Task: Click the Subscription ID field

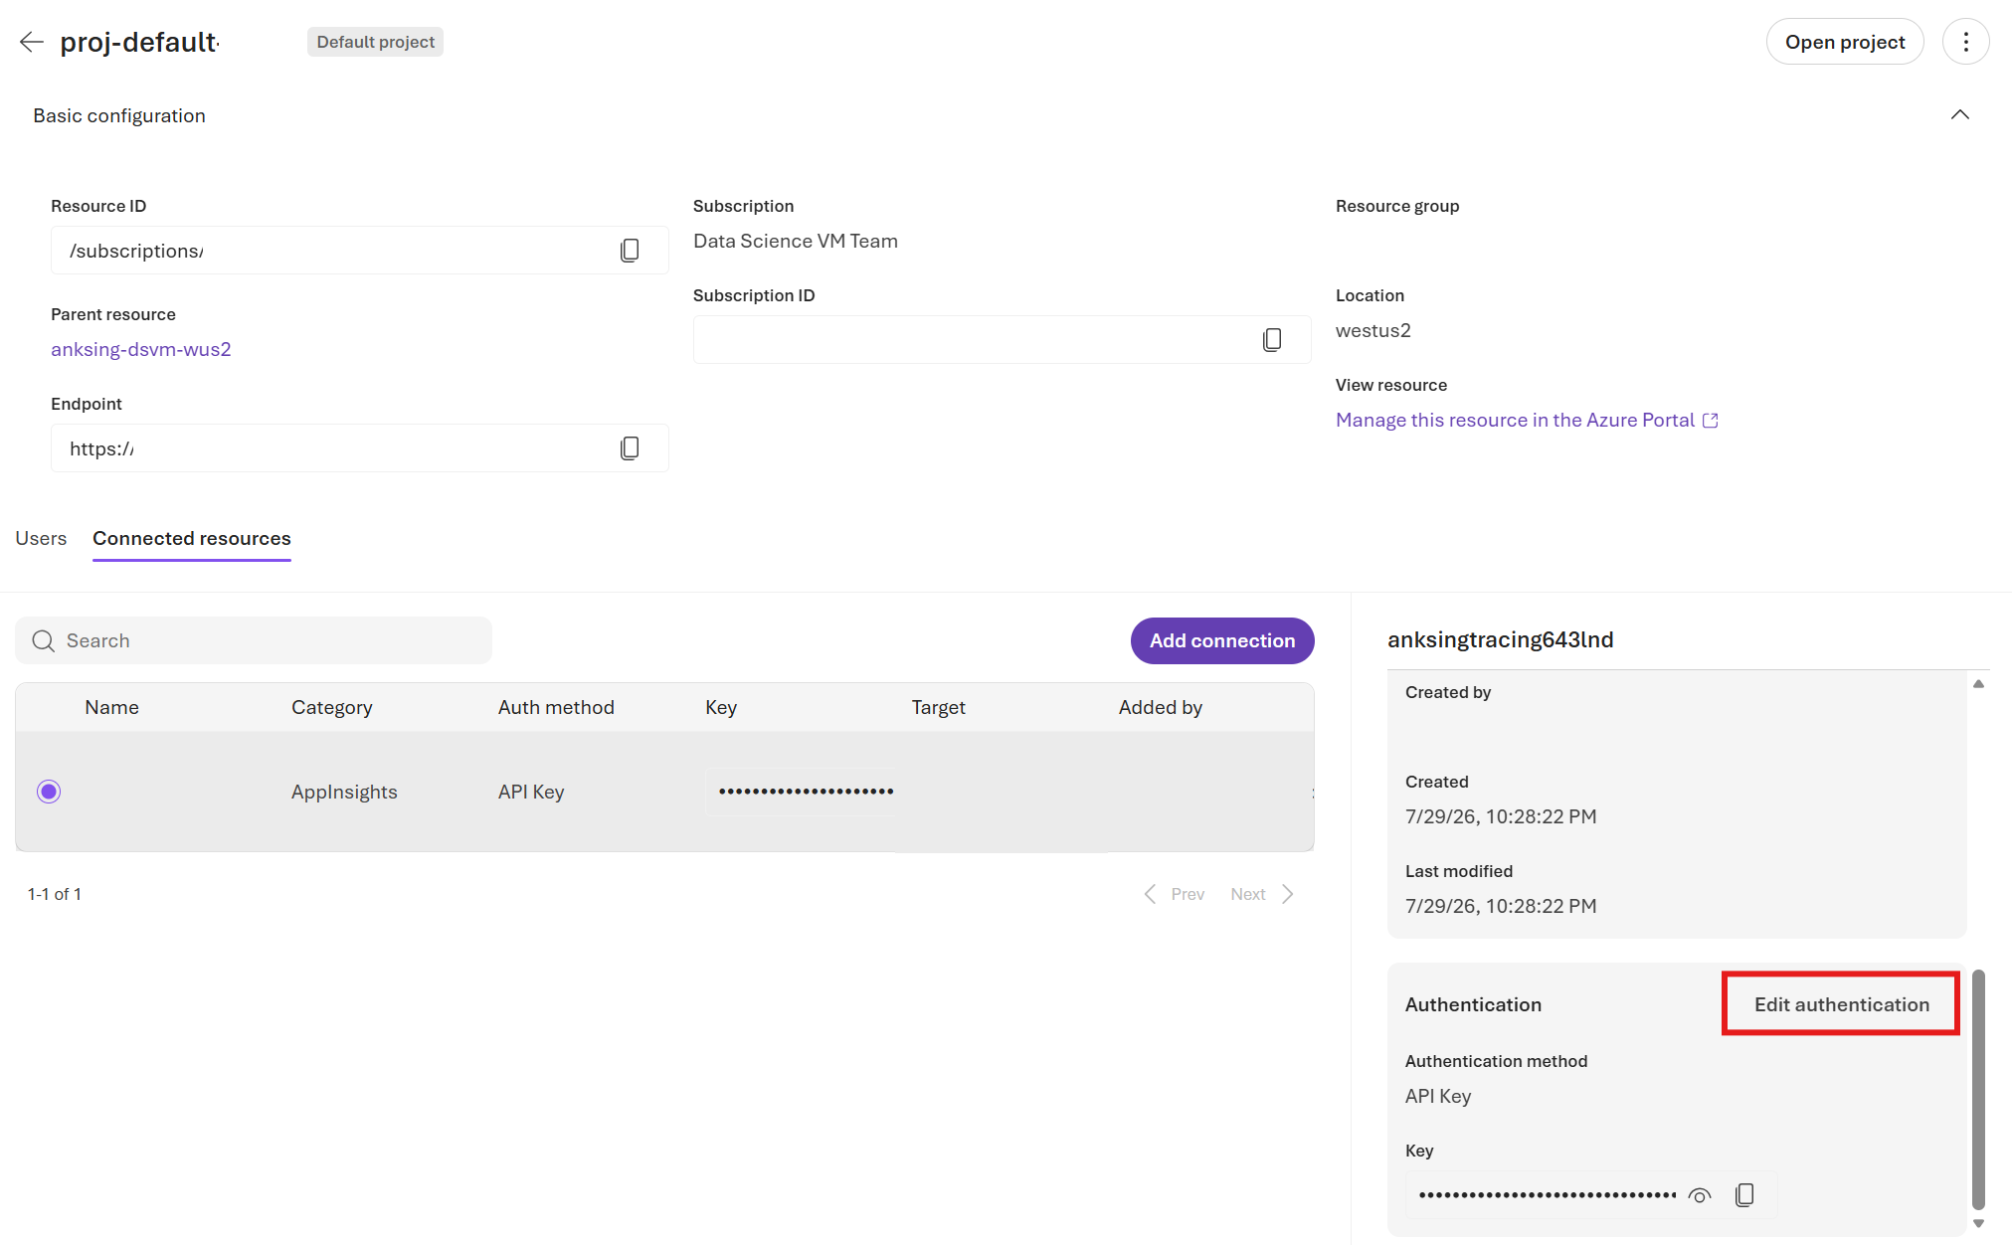Action: coord(1002,340)
